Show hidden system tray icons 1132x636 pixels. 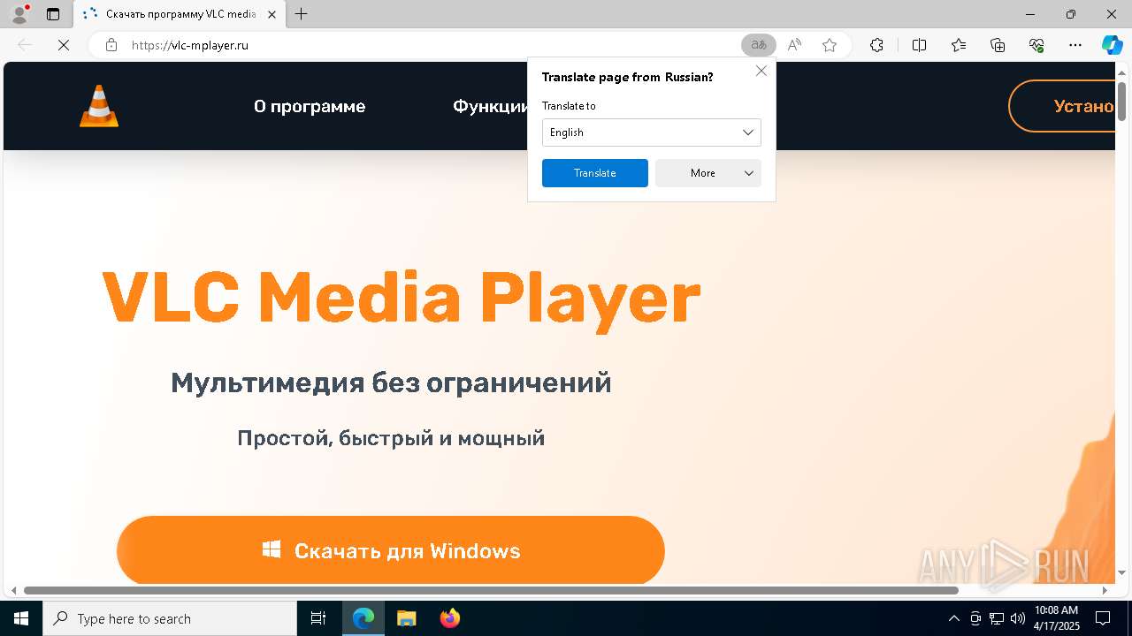(953, 618)
